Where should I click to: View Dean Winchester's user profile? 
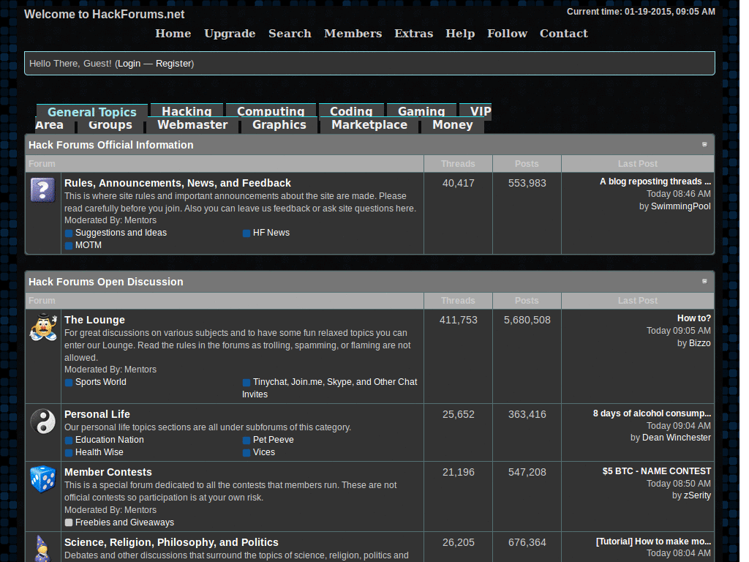click(x=677, y=438)
